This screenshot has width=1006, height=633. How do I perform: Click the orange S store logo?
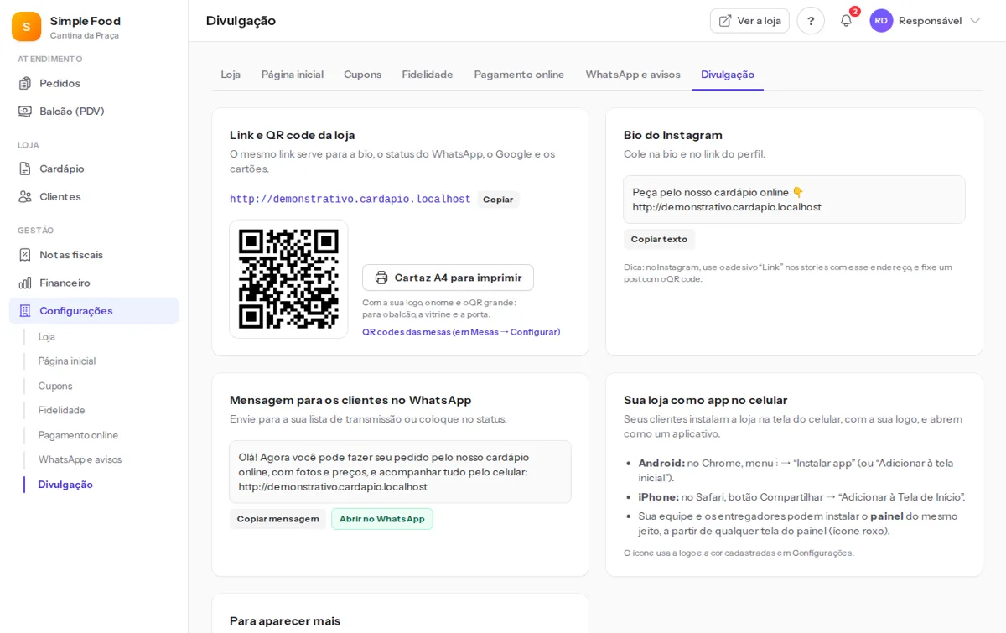26,27
